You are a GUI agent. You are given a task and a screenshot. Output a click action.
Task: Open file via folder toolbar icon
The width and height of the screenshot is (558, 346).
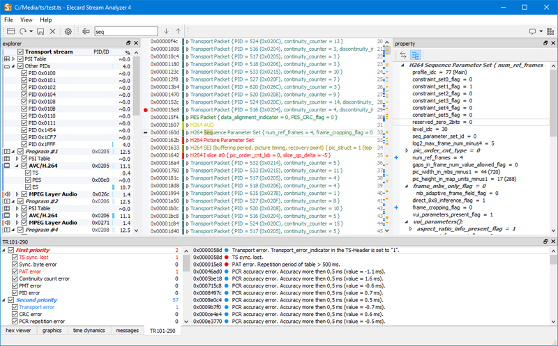pyautogui.click(x=10, y=31)
